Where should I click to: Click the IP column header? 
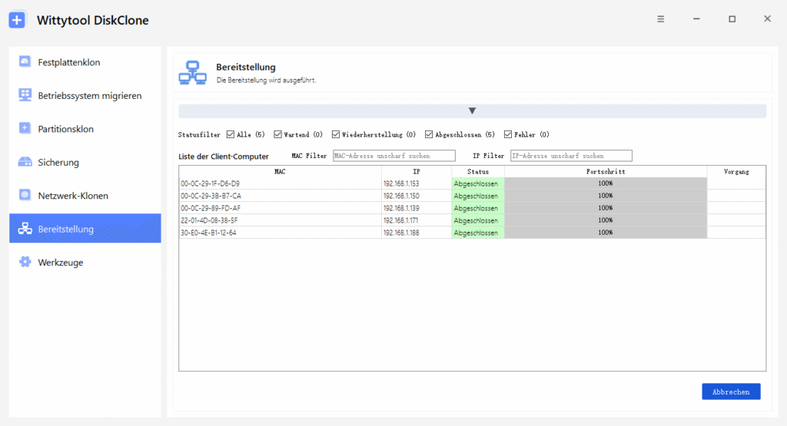(417, 171)
